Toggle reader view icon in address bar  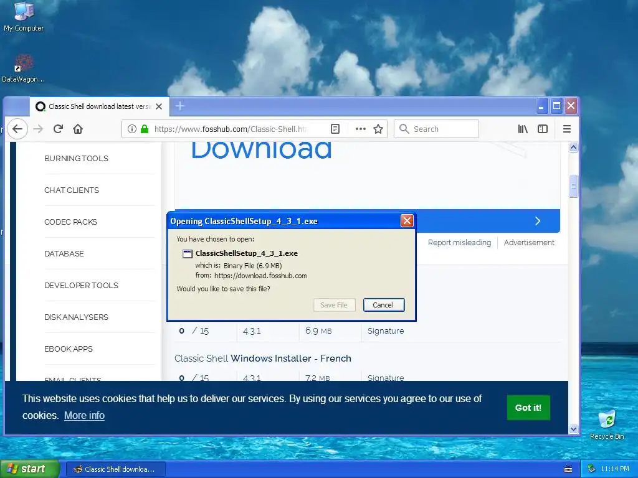pyautogui.click(x=335, y=129)
